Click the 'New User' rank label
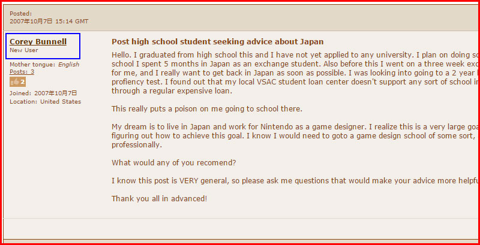Screen dimensions: 480x245 [24, 50]
